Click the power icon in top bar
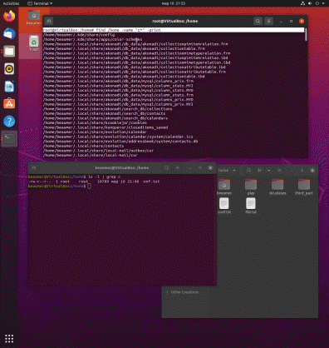 317,3
